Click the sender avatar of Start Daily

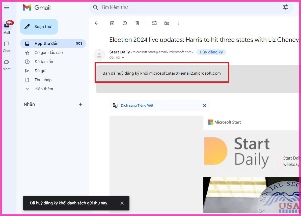tap(99, 55)
